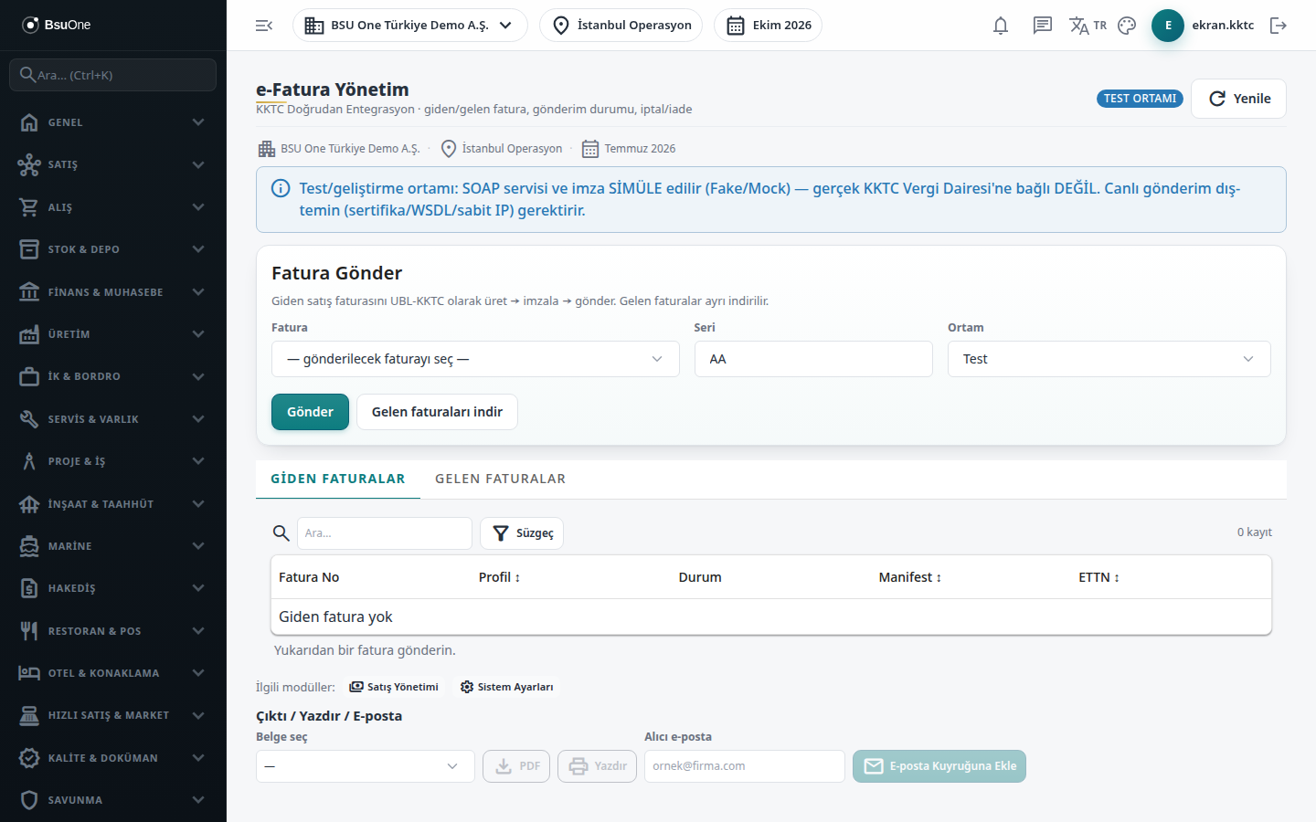Click the Gönder button
1316x822 pixels.
pos(310,412)
